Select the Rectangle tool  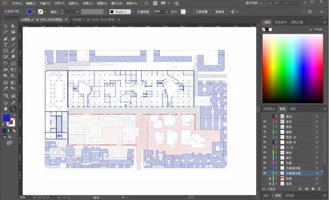click(5, 51)
